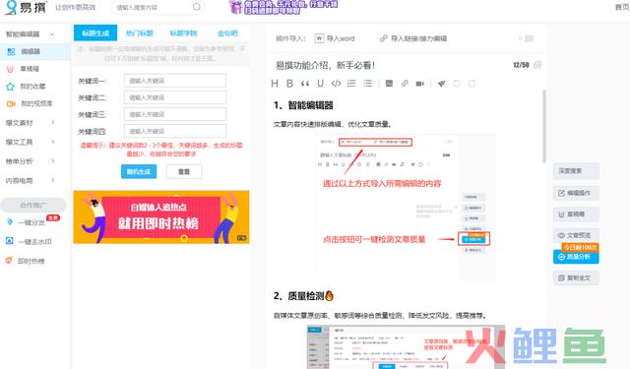The height and width of the screenshot is (369, 630).
Task: Apply ordered list formatting
Action: click(x=351, y=83)
